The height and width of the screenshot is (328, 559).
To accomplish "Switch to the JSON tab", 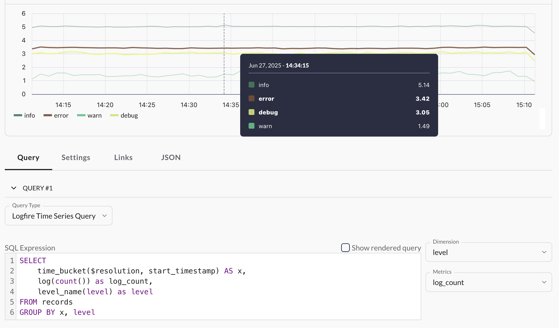I will [171, 157].
